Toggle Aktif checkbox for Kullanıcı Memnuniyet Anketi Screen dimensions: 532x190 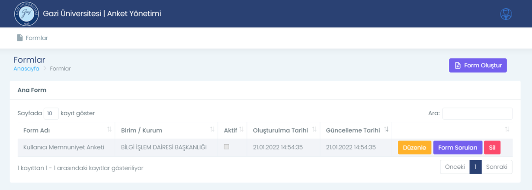tap(226, 147)
